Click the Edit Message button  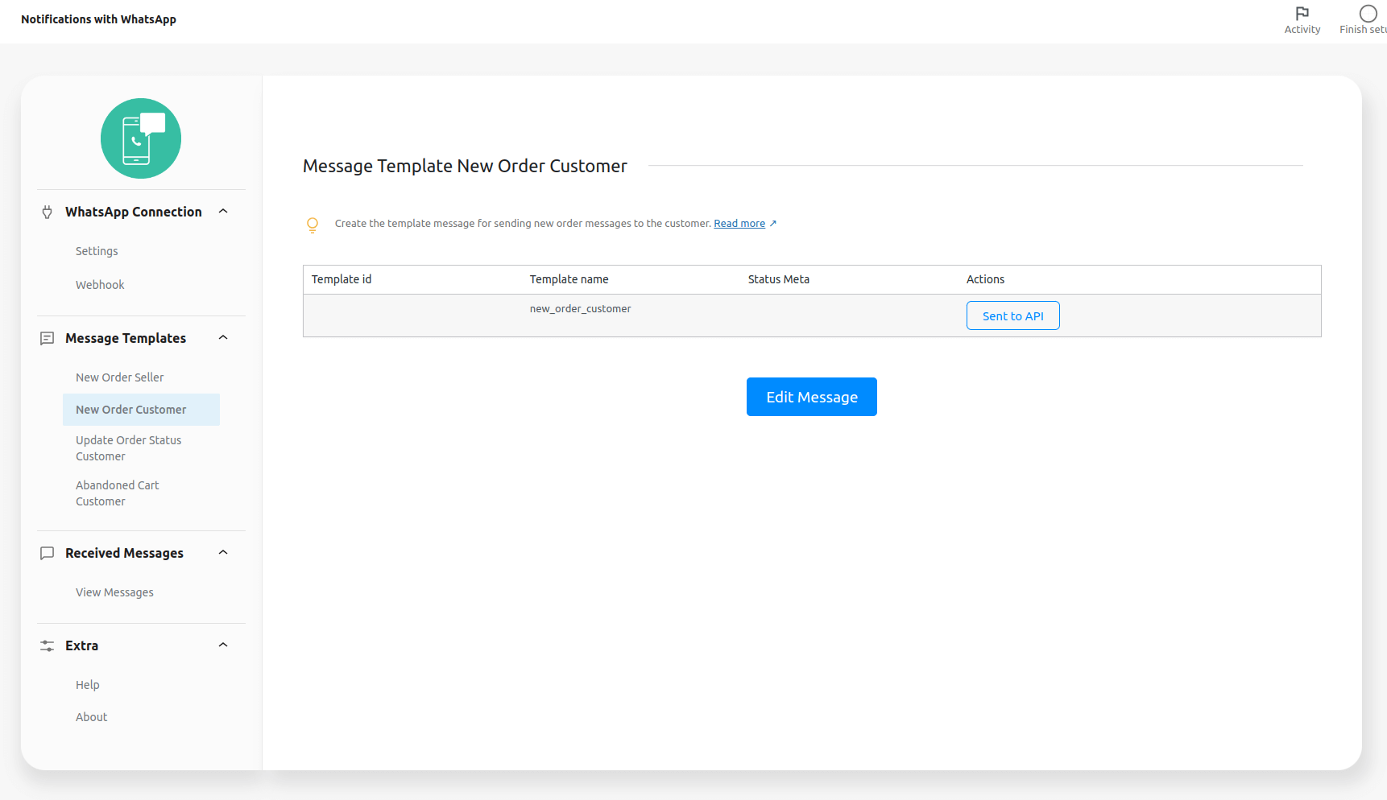tap(811, 397)
